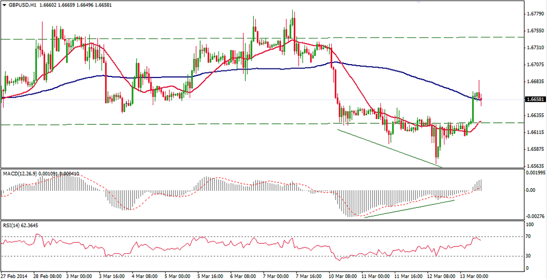Screen dimensions: 547x279
Task: Click the 7 Mar 16:00 time label
Action: point(310,275)
